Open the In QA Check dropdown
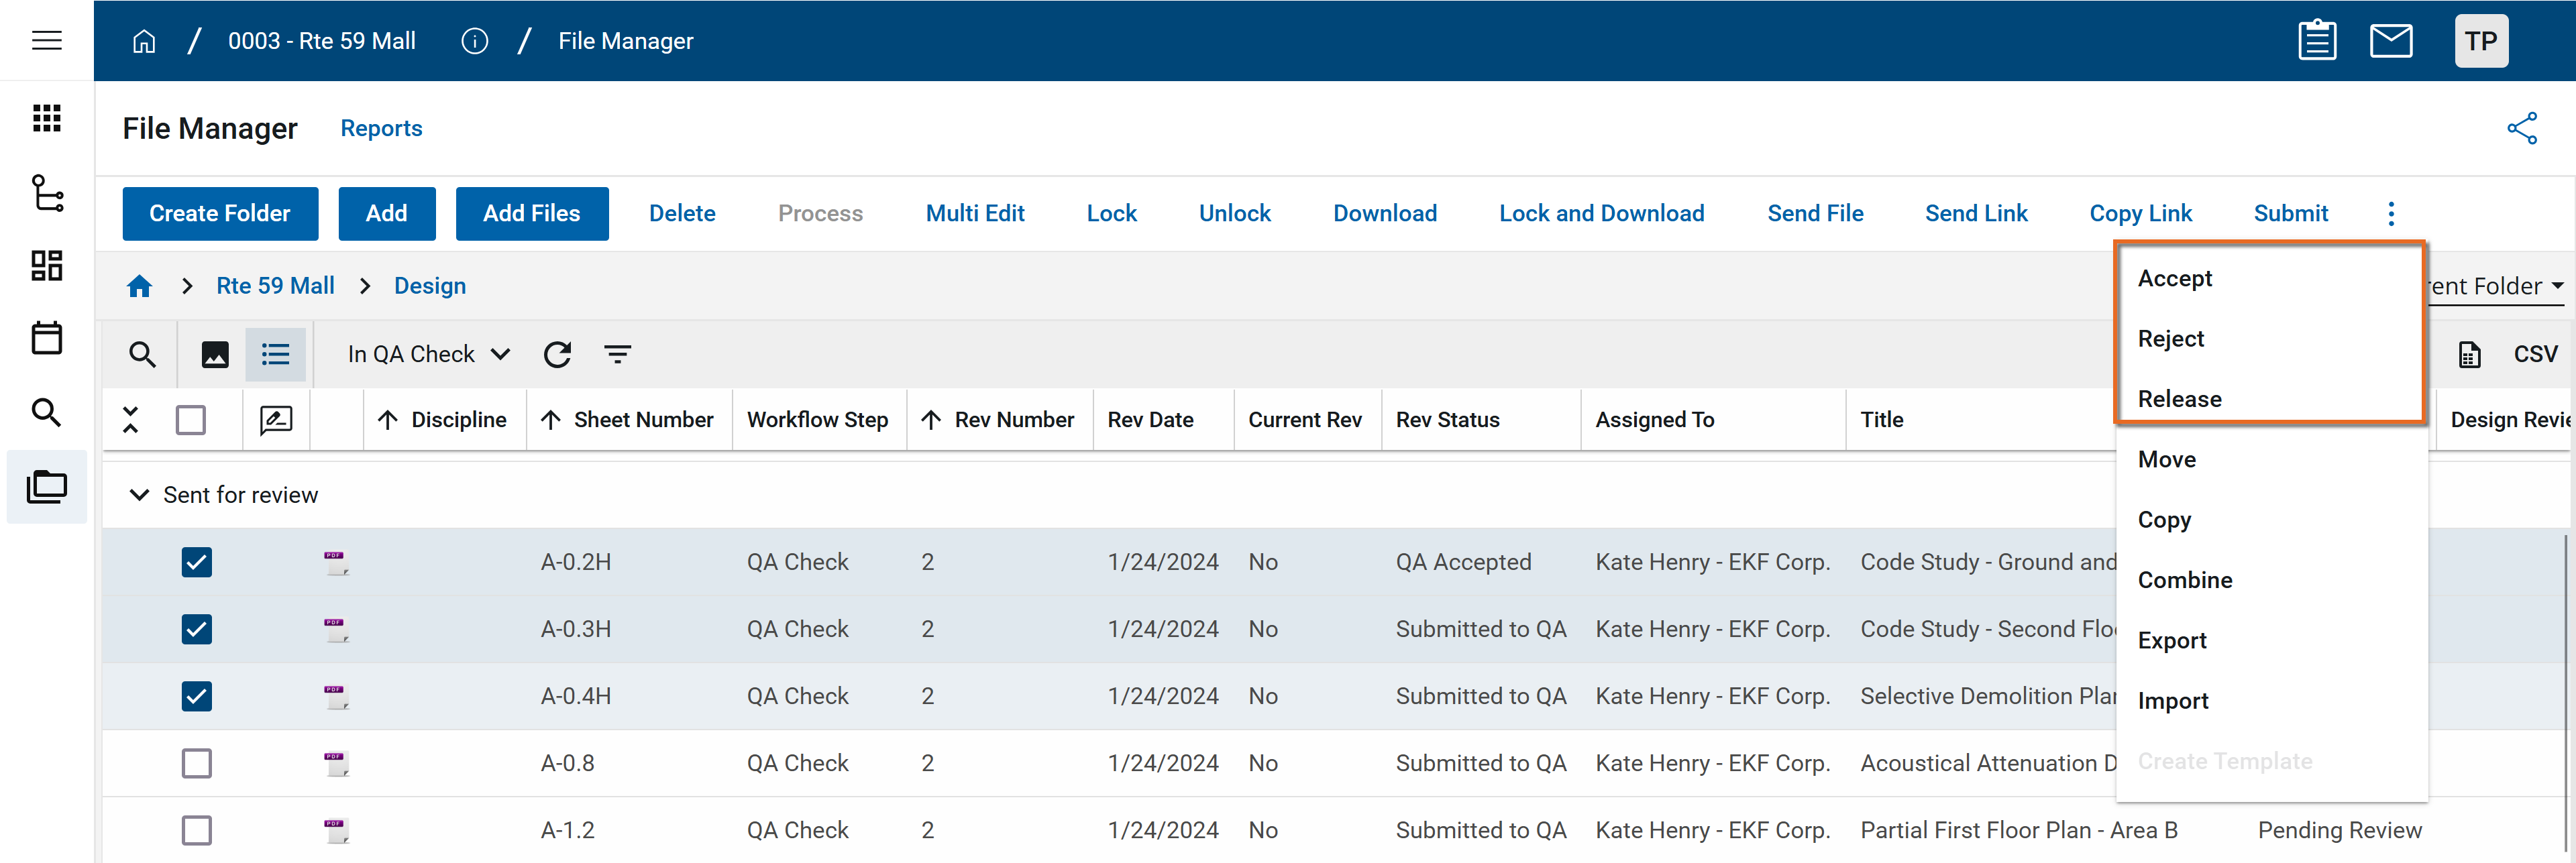Viewport: 2576px width, 863px height. pos(428,354)
